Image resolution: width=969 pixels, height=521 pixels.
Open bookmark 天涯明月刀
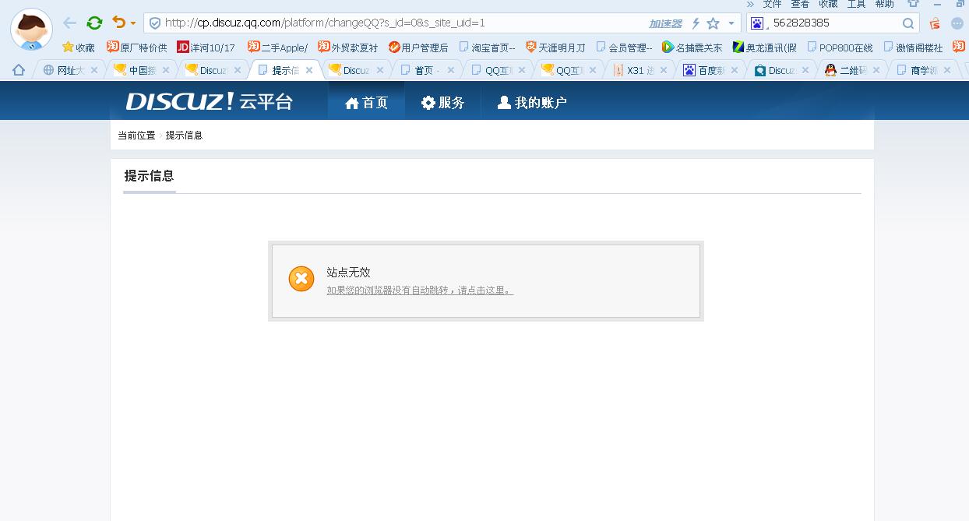click(x=555, y=48)
